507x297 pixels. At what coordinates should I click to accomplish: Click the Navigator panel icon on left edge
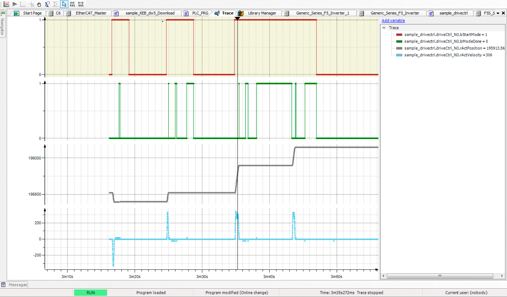(x=2, y=13)
